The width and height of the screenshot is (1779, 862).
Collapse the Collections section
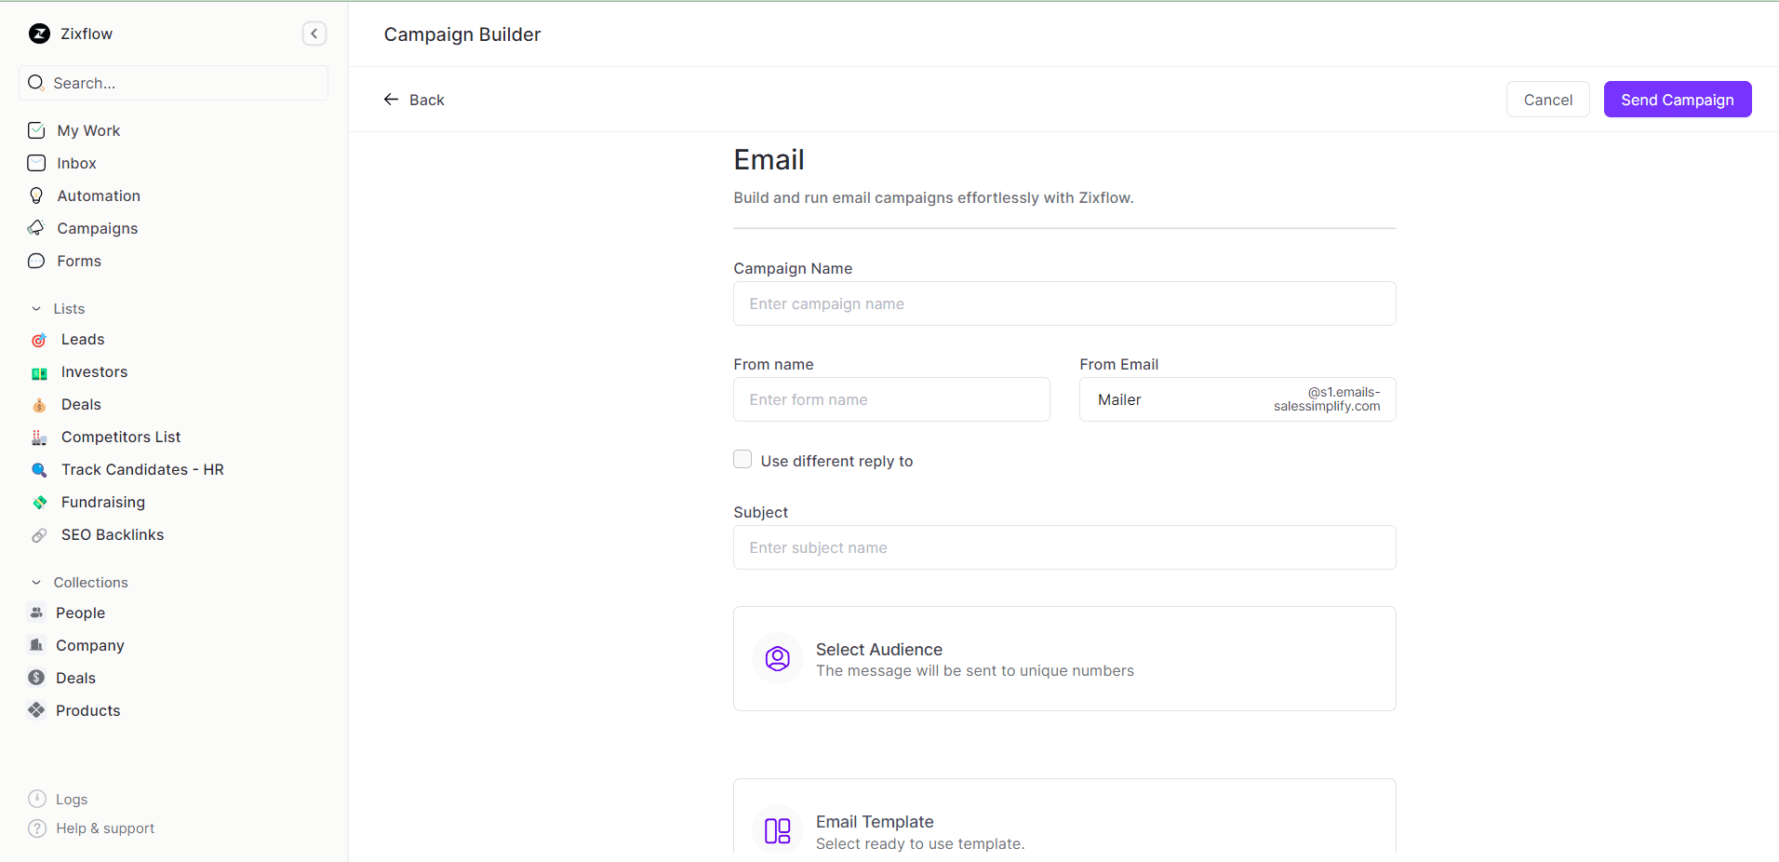click(36, 582)
